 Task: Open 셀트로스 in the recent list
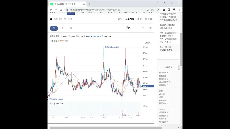[163, 76]
